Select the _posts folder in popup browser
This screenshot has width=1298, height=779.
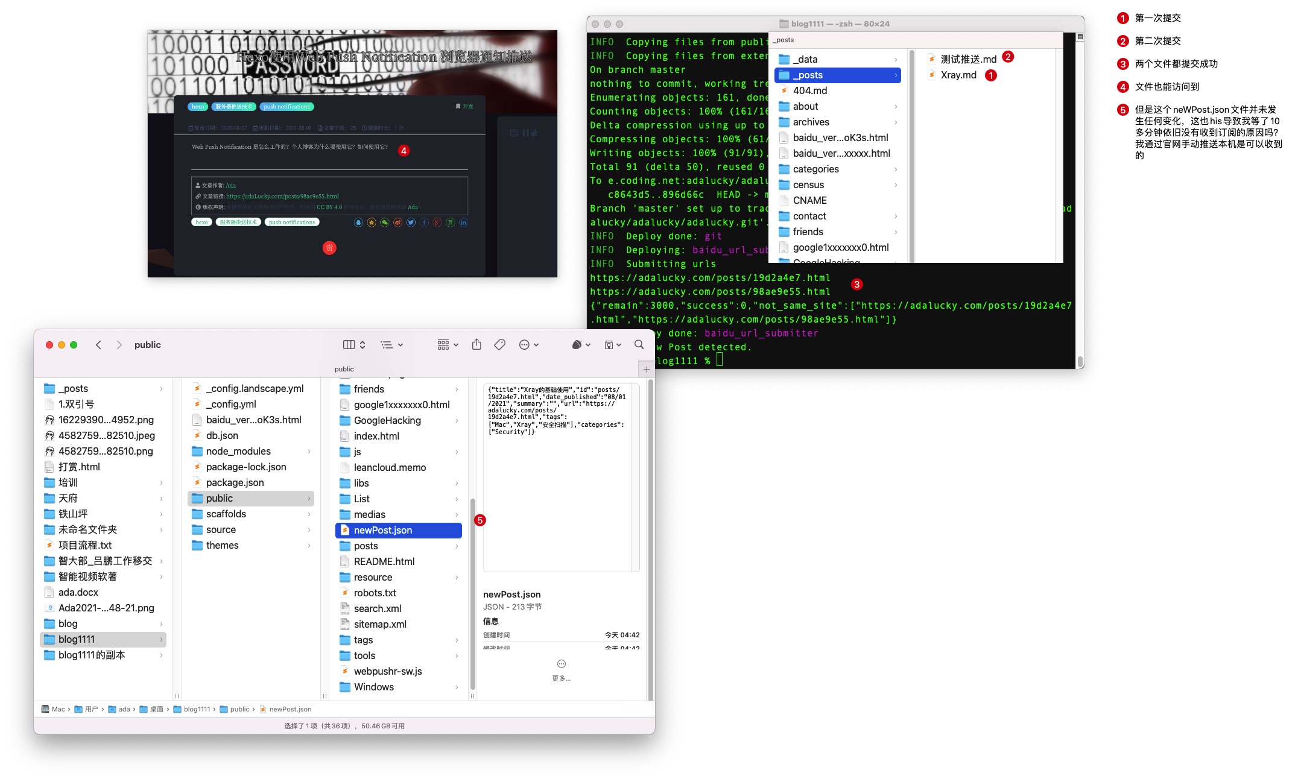[808, 75]
